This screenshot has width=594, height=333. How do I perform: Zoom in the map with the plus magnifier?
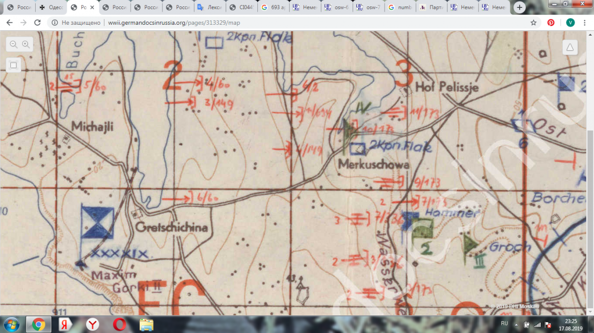[26, 44]
